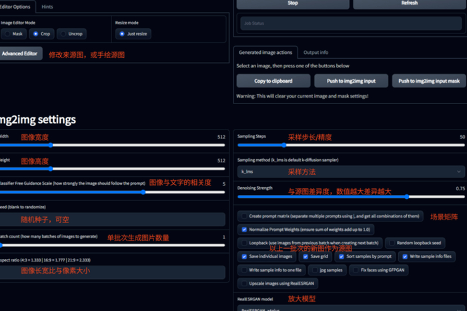Select the Uncrop editor mode

(71, 34)
